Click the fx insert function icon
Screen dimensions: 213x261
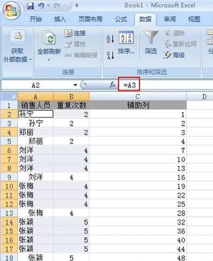coord(112,85)
